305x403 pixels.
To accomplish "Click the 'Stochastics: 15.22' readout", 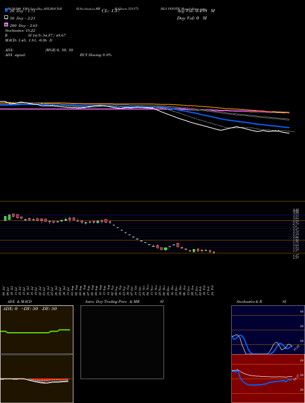I will click(20, 31).
